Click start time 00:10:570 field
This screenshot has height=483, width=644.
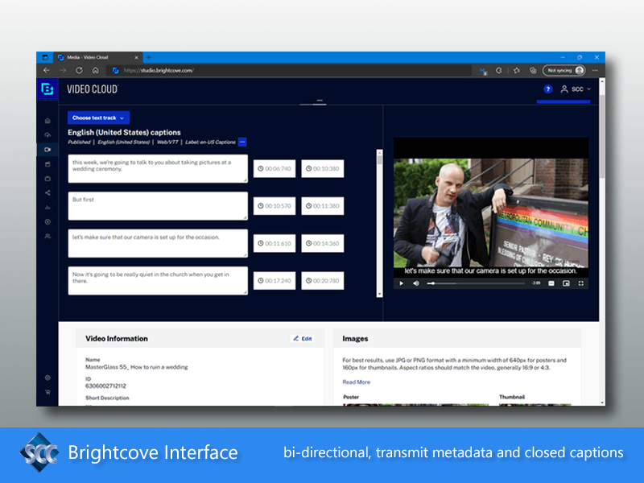[275, 206]
